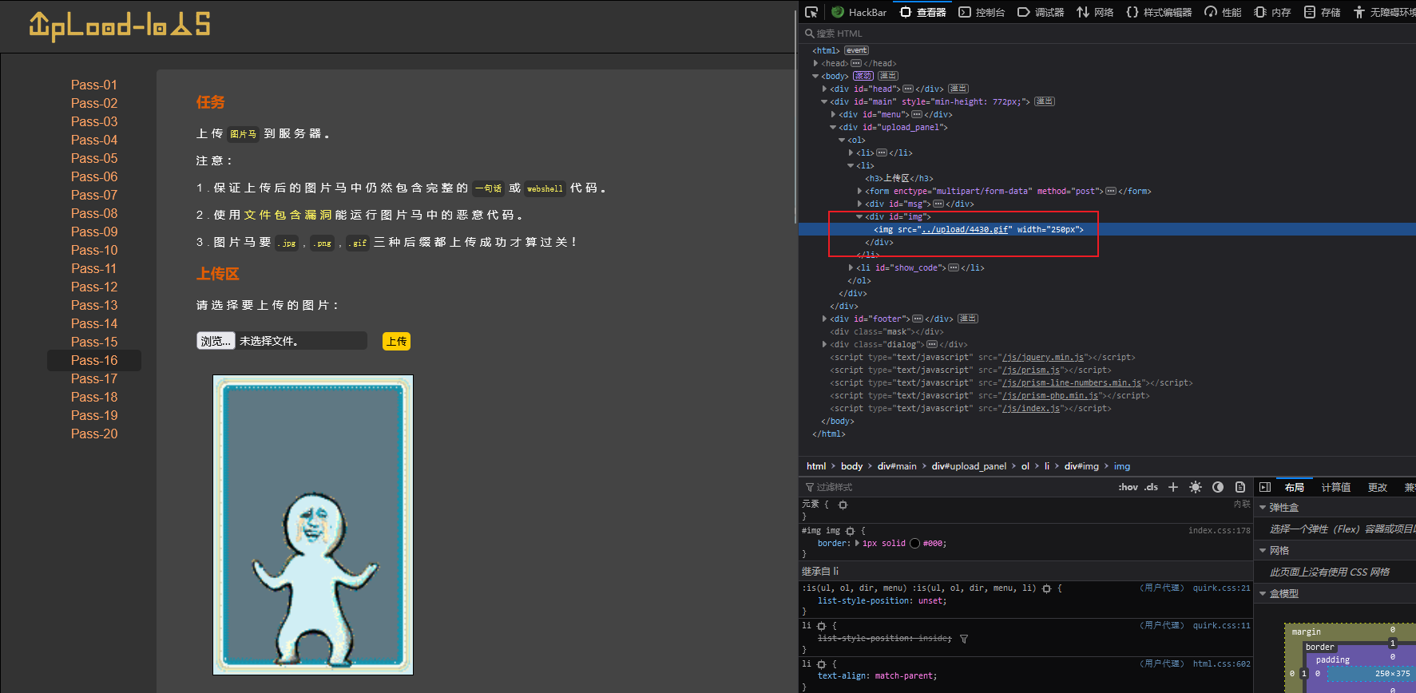1416x693 pixels.
Task: Toggle light color scheme simulation sun icon
Action: pos(1196,487)
